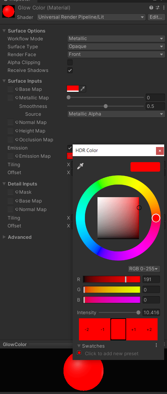Open material help reference icon
Image resolution: width=167 pixels, height=394 pixels.
(x=151, y=8)
